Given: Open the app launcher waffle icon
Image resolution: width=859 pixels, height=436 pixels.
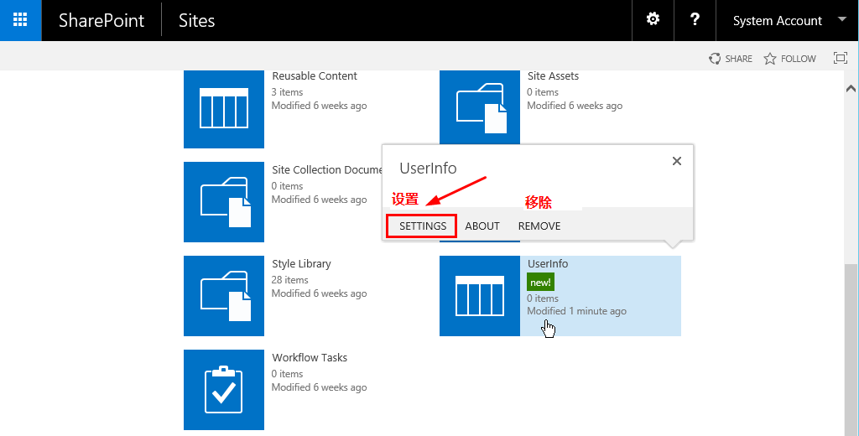Looking at the screenshot, I should click(x=20, y=20).
